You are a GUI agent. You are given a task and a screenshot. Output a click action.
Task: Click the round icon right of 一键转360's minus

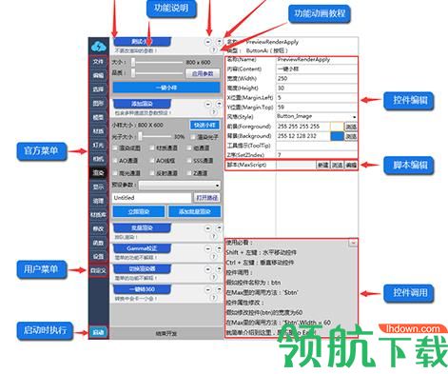click(220, 290)
